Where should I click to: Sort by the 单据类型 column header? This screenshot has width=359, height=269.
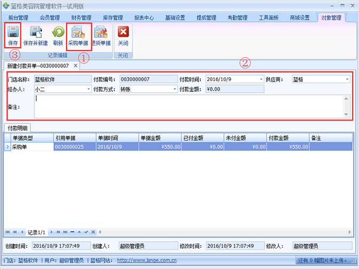click(x=32, y=138)
